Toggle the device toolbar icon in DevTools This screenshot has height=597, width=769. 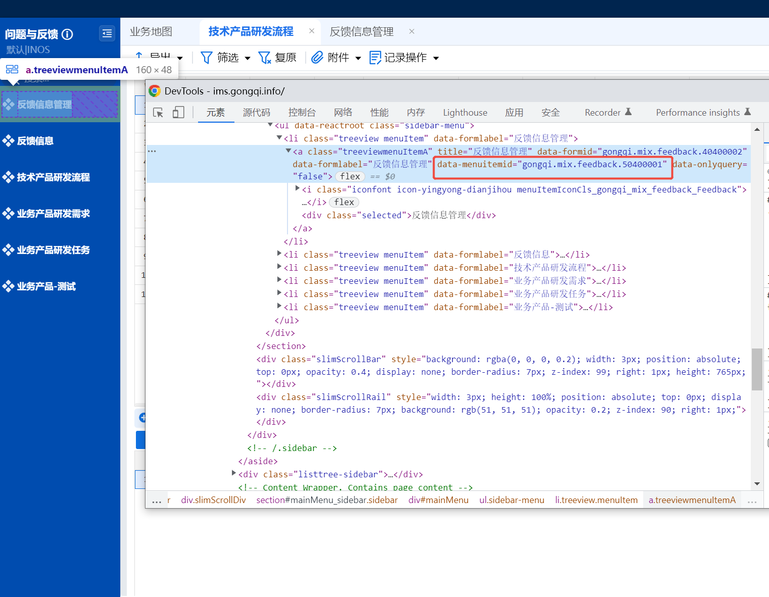click(x=178, y=113)
